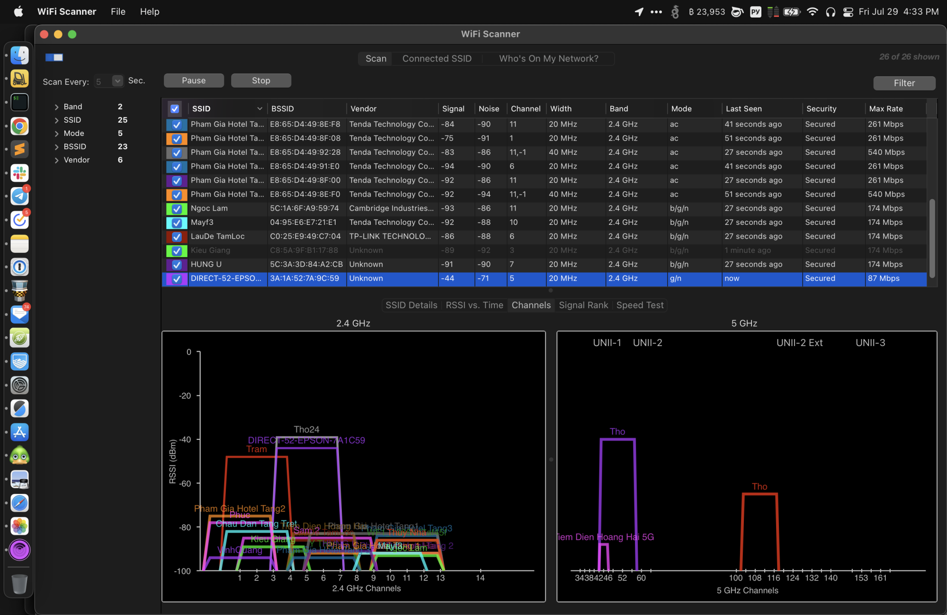Expand the Band filter group
The image size is (947, 615).
click(56, 107)
